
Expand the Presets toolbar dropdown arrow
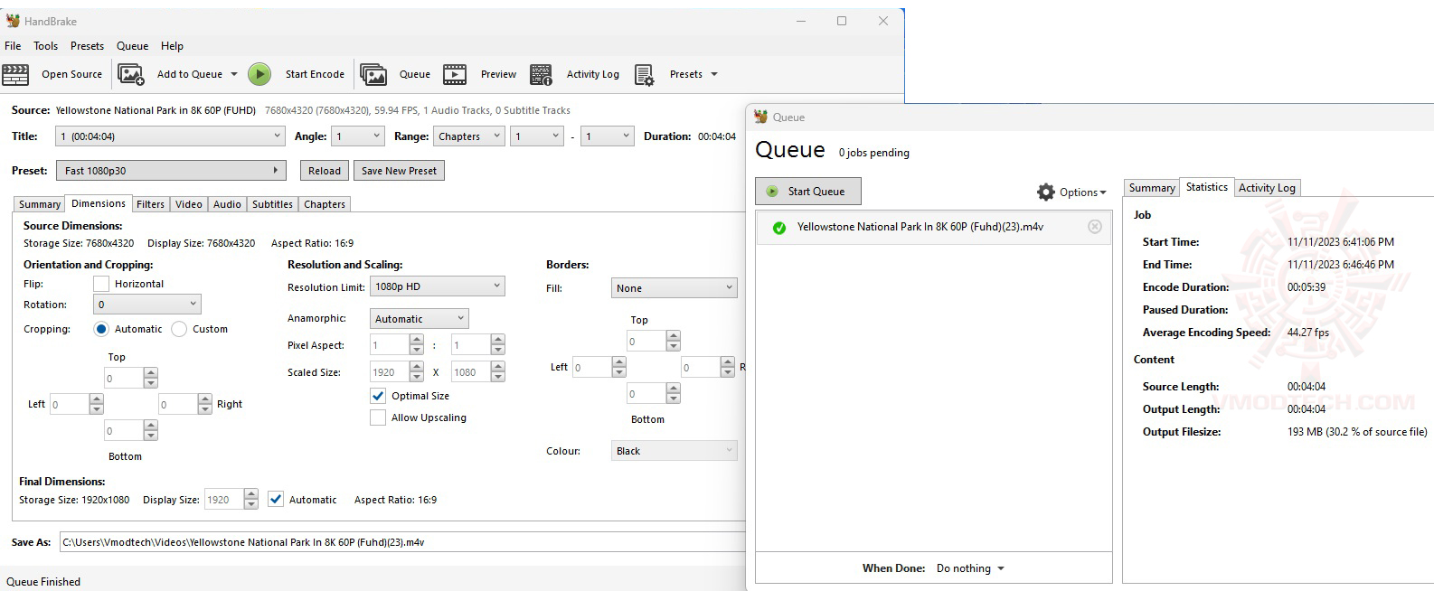click(714, 74)
